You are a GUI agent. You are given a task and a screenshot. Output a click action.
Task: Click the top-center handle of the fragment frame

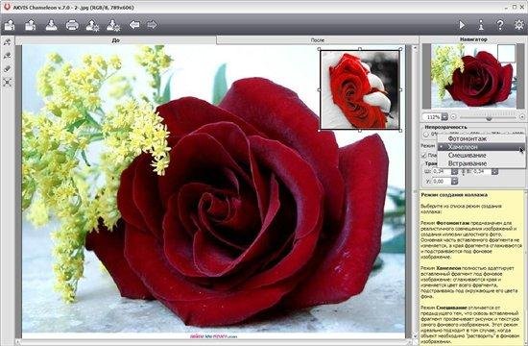click(360, 49)
